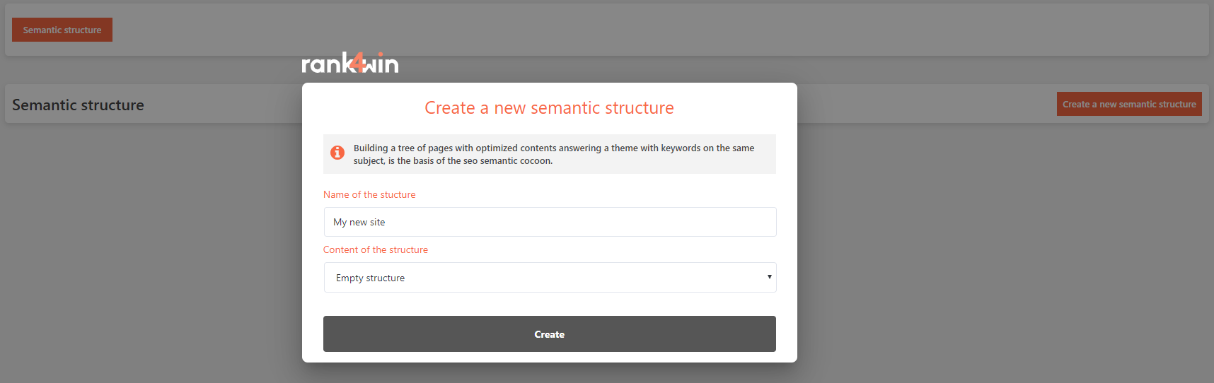Focus the "My new site" name field
Viewport: 1214px width, 383px height.
(550, 222)
